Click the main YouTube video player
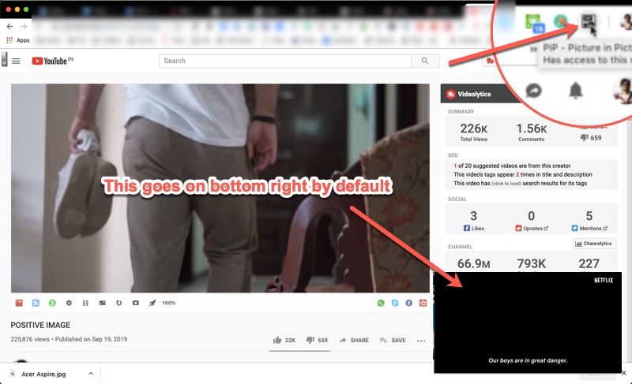The height and width of the screenshot is (384, 632). (x=220, y=188)
